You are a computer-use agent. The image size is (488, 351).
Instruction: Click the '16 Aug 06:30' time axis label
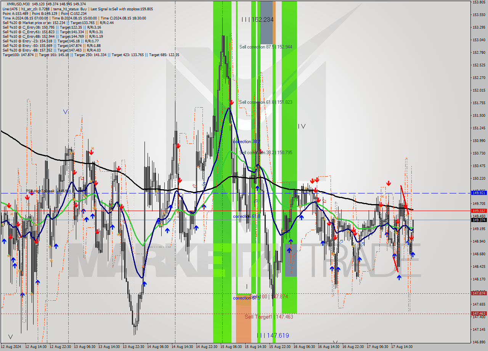pos(304,347)
